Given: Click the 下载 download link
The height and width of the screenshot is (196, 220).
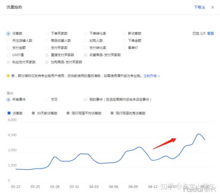Looking at the screenshot, I should (199, 7).
